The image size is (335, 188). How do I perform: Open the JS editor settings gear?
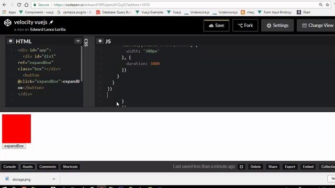coord(100,41)
